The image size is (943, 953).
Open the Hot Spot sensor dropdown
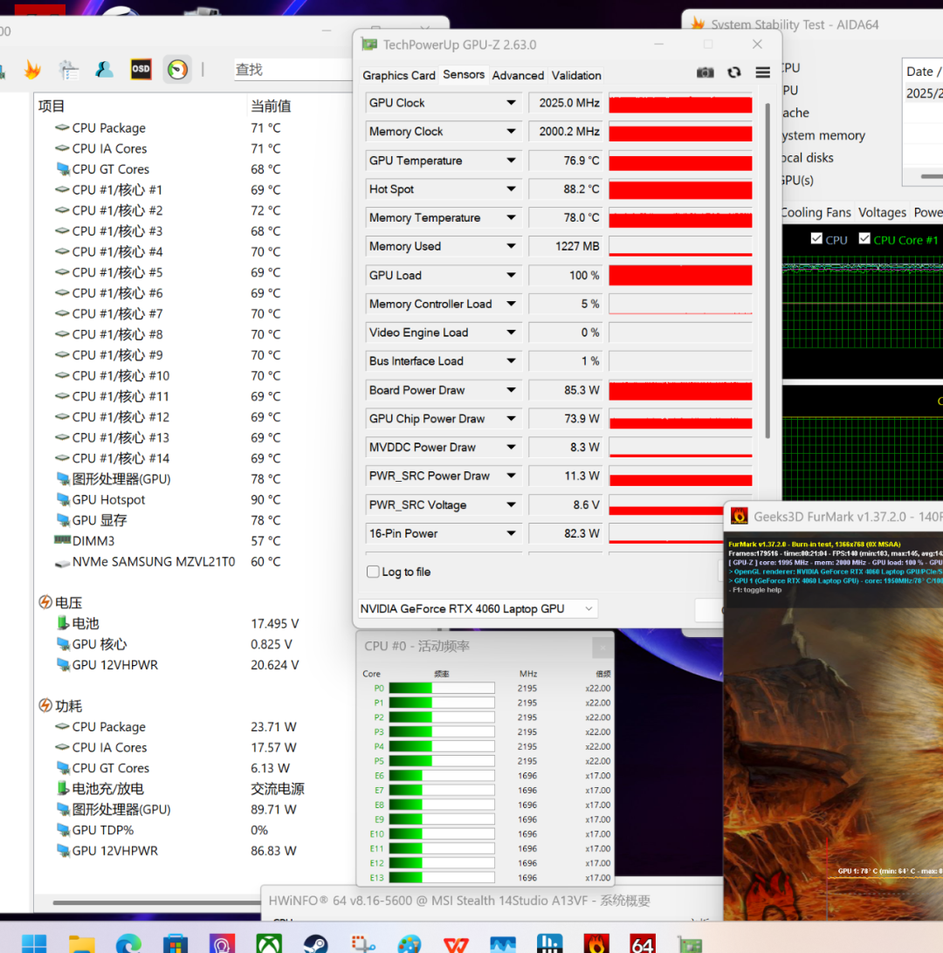point(512,189)
